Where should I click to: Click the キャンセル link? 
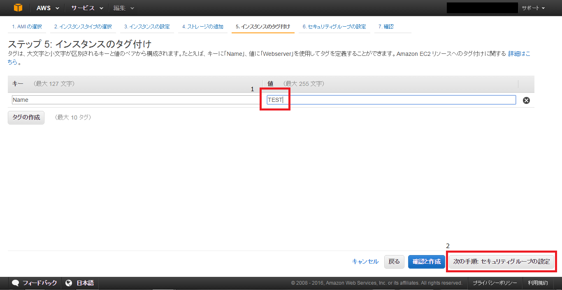[x=365, y=262]
